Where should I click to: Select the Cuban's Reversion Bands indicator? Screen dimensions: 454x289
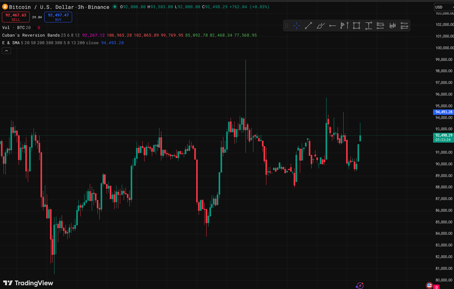pyautogui.click(x=31, y=35)
